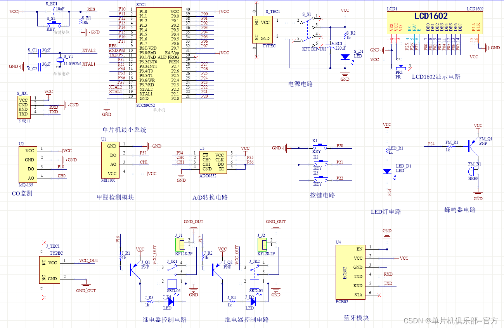Viewport: 504px width, 328px height.
Task: Click the 'LCD1602显示电路' section title
Action: click(x=436, y=77)
